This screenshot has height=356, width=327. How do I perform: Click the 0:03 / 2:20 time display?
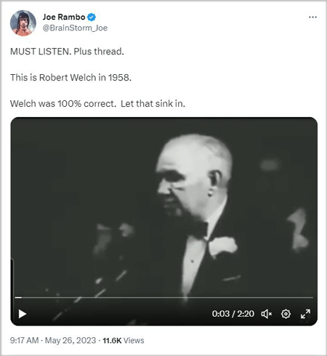pos(233,314)
